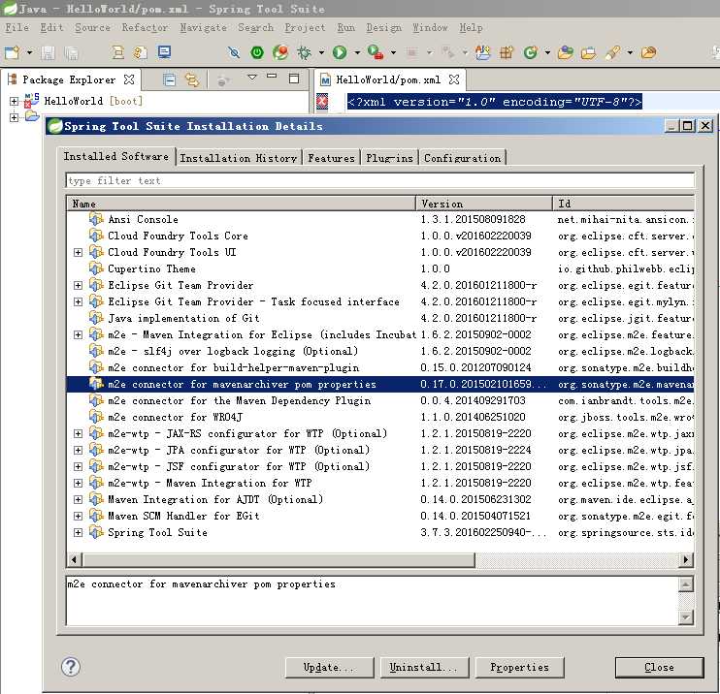Expand m2e Maven Integration for Eclipse entry
The width and height of the screenshot is (720, 694).
tap(78, 335)
